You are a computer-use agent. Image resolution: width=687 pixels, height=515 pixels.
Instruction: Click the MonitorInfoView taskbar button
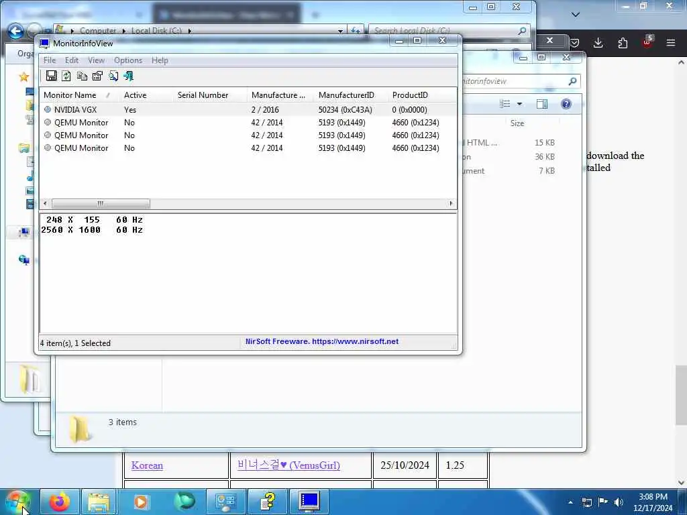(x=309, y=502)
